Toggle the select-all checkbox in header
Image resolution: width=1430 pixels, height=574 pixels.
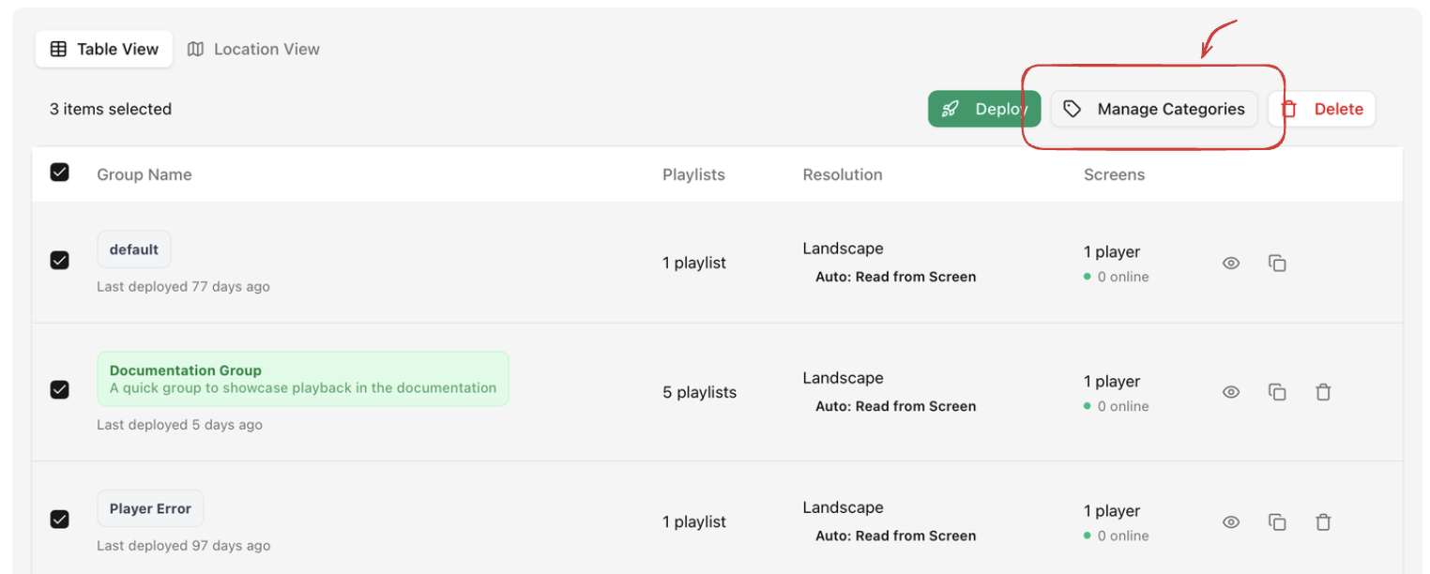(x=59, y=173)
